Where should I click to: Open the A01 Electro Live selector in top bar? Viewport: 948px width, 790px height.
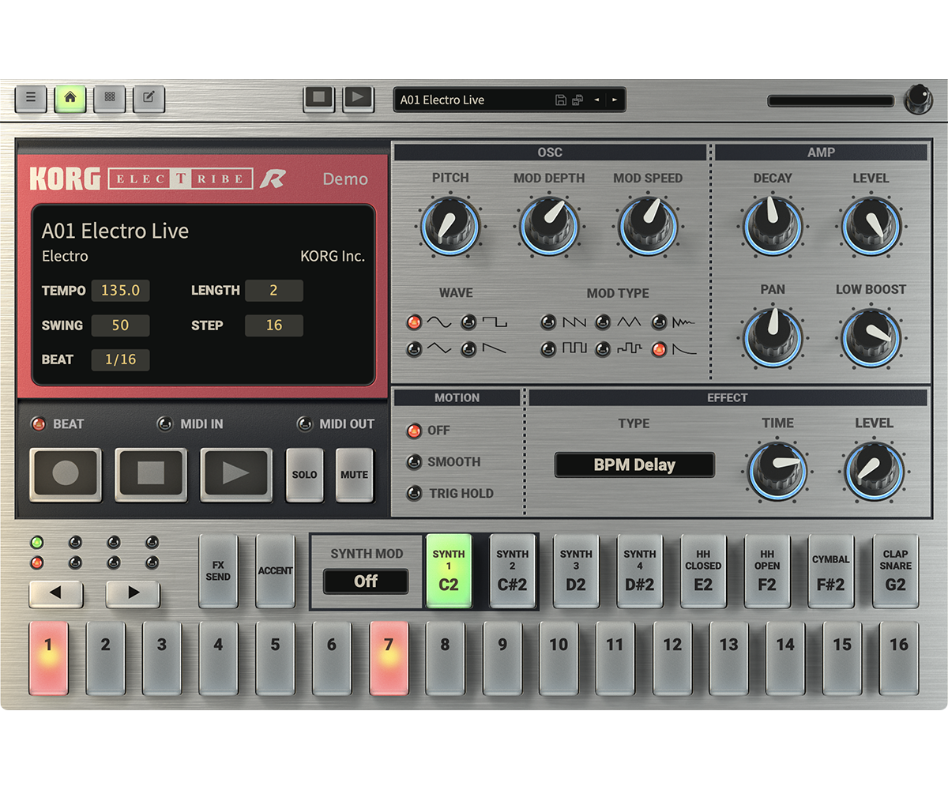tap(510, 100)
